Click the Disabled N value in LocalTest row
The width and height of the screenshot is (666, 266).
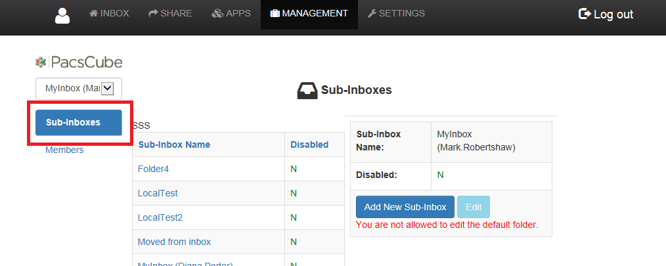(293, 193)
